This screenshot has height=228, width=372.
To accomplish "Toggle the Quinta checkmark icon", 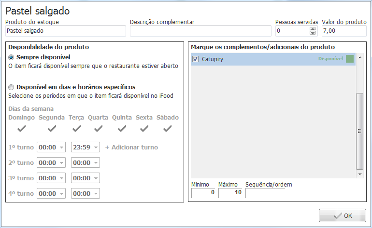I will [122, 129].
